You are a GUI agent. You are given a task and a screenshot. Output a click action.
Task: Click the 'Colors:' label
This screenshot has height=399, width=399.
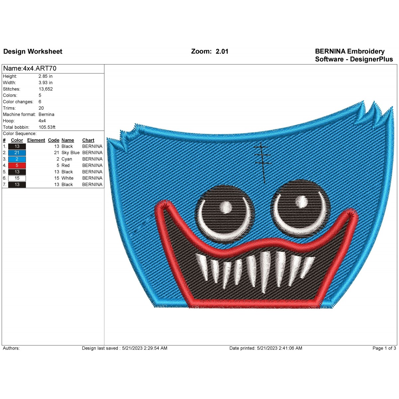[10, 95]
